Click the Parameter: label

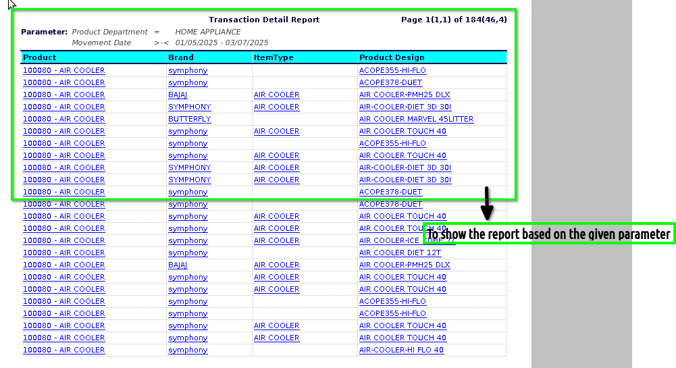45,32
